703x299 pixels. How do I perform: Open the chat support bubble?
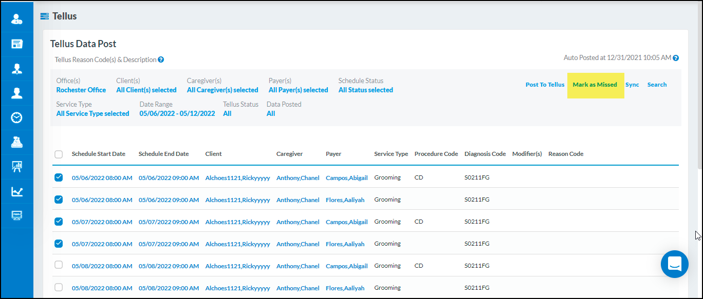tap(674, 264)
